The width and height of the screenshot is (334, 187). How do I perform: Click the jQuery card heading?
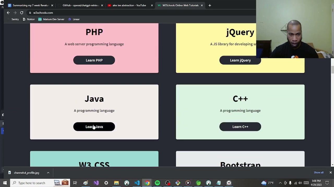pyautogui.click(x=240, y=32)
